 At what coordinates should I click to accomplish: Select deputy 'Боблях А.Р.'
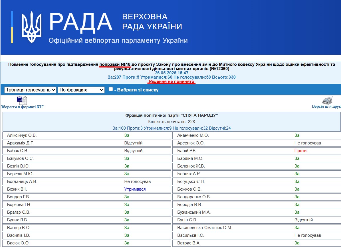pos(189,174)
